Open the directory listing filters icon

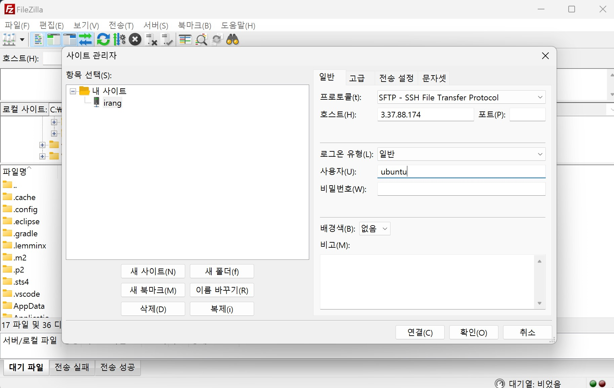pyautogui.click(x=185, y=40)
